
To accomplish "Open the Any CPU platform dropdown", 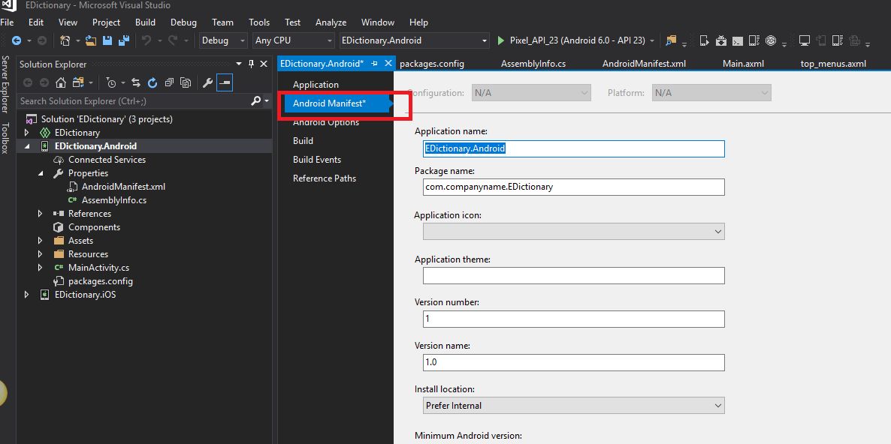I will [x=293, y=40].
